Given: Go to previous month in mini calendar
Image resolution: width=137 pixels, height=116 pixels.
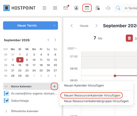Looking at the screenshot, I should (x=48, y=40).
